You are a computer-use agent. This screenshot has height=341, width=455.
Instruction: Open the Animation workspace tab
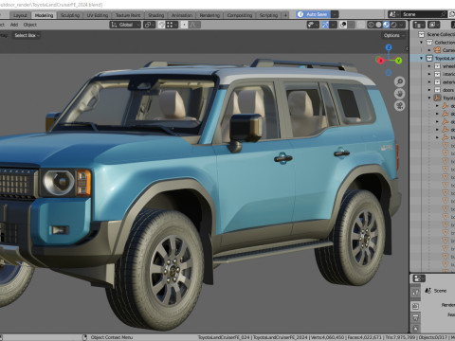tap(182, 15)
